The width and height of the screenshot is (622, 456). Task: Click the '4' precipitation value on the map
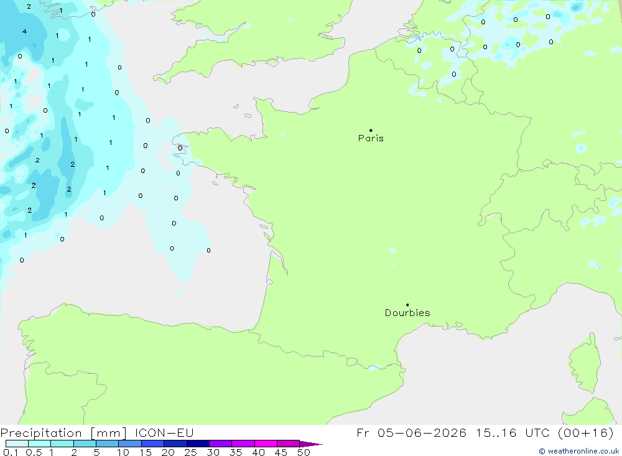coord(25,31)
